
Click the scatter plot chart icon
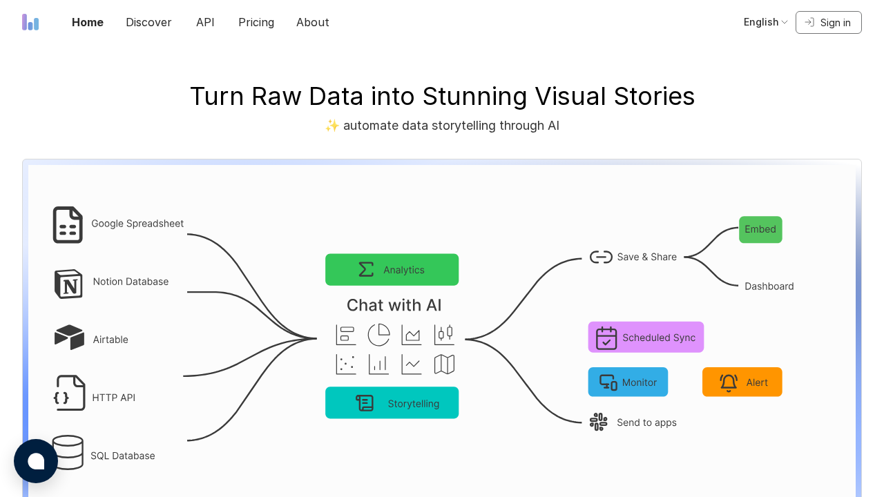346,364
